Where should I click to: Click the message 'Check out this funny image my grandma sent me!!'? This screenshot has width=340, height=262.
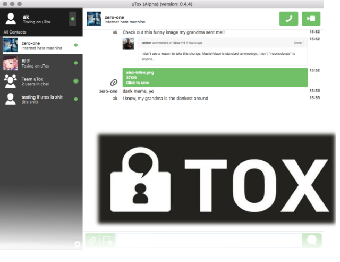174,32
